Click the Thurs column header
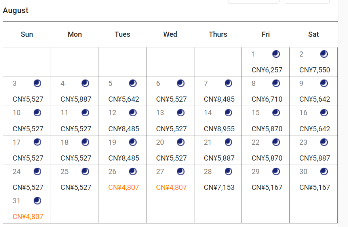 (x=218, y=34)
